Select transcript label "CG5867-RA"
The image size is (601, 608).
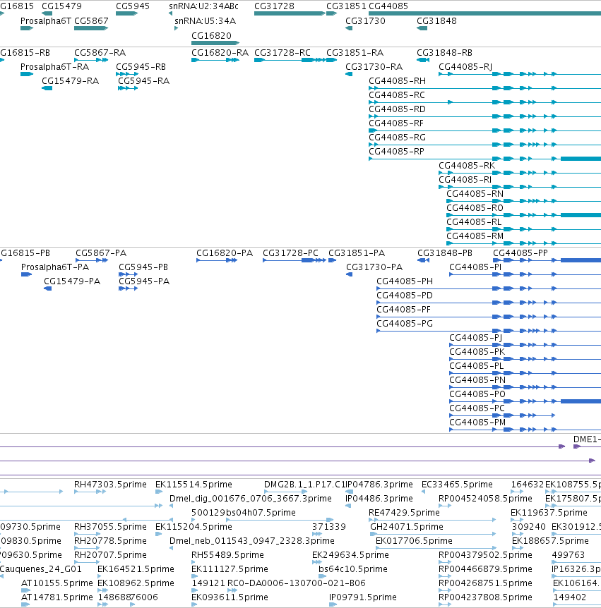[100, 53]
